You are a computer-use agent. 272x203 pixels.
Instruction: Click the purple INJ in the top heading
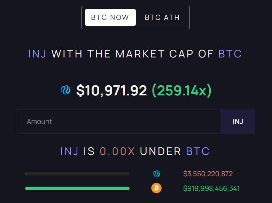pyautogui.click(x=37, y=54)
